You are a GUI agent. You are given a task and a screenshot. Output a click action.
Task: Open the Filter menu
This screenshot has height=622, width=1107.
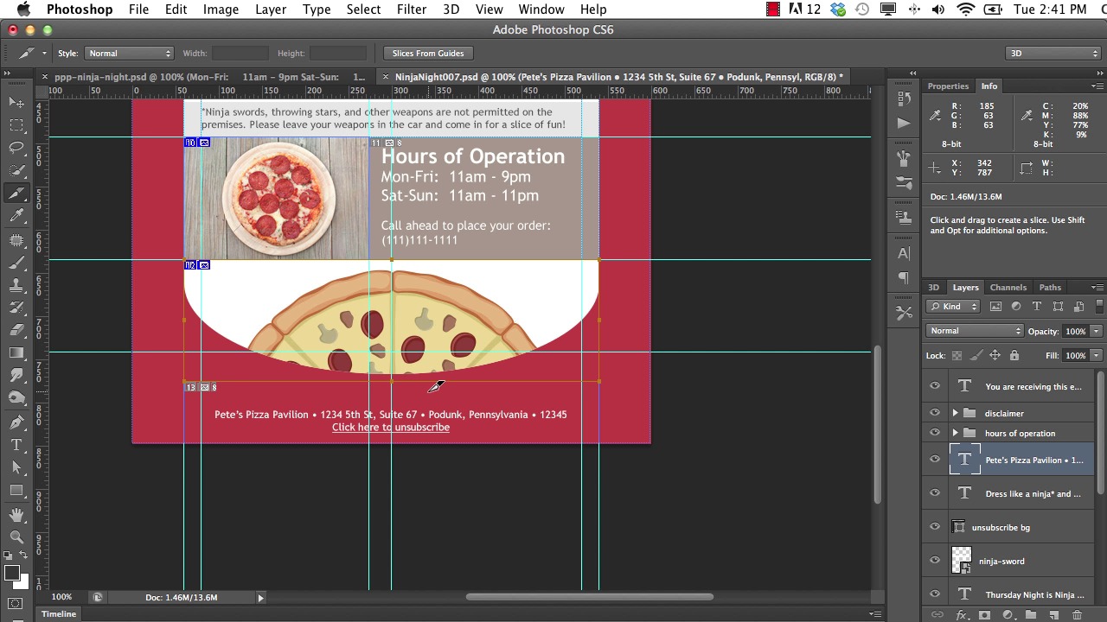[411, 10]
